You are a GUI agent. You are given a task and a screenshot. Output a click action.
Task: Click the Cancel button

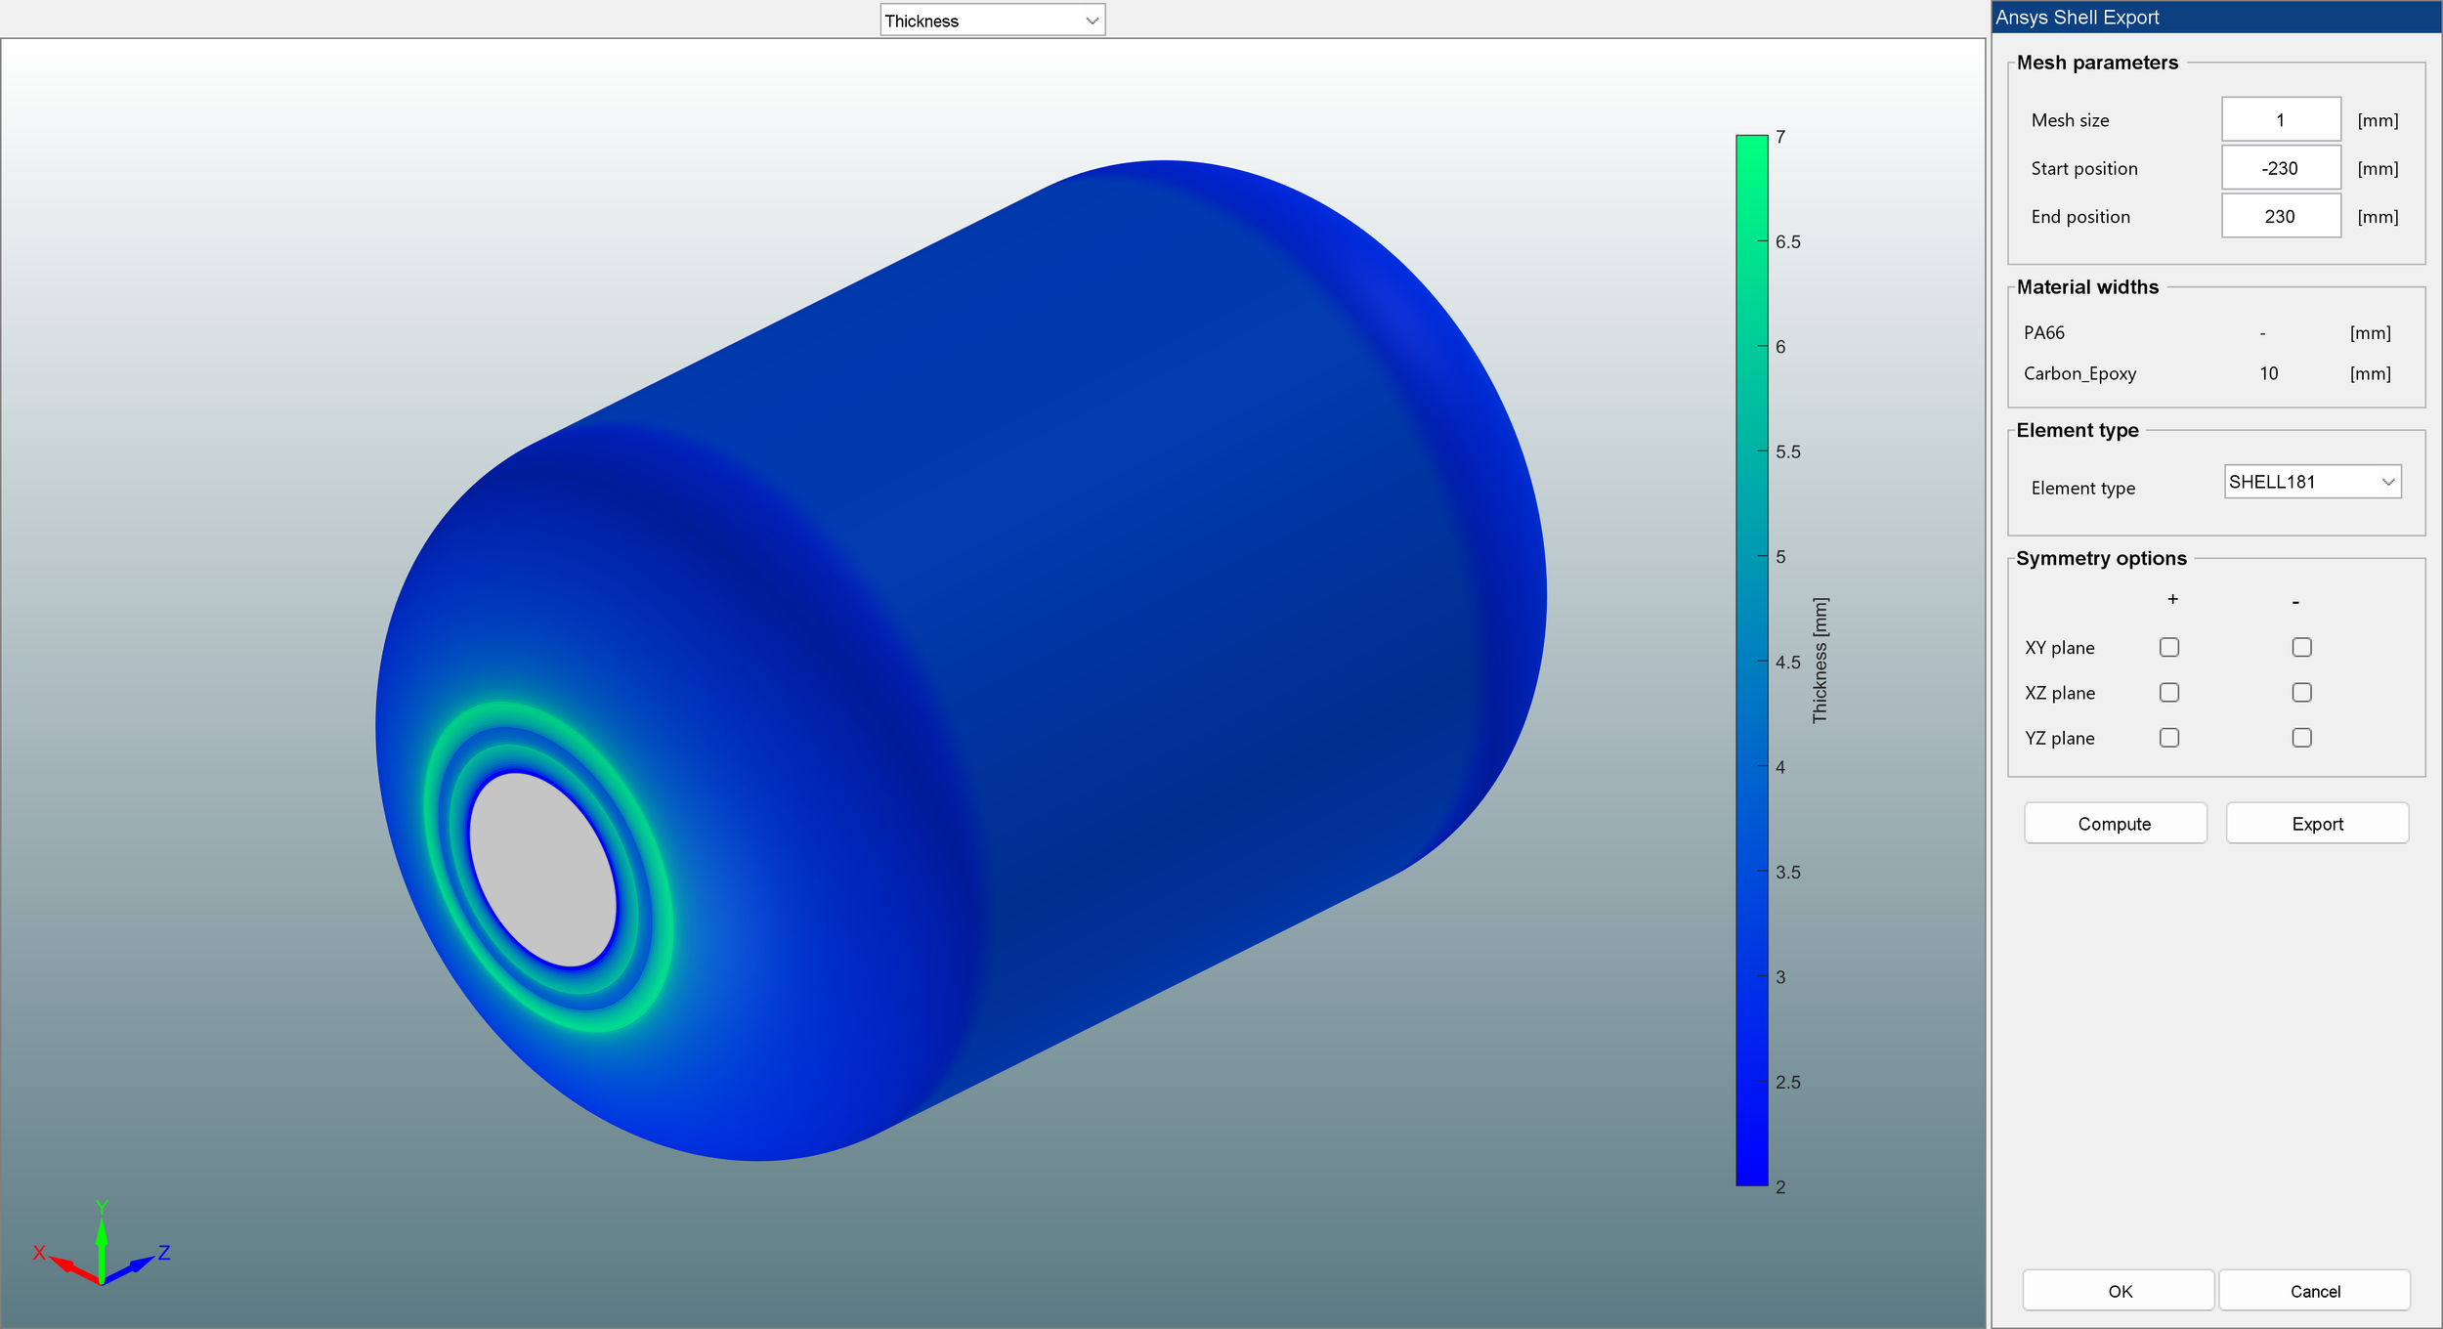(2314, 1291)
